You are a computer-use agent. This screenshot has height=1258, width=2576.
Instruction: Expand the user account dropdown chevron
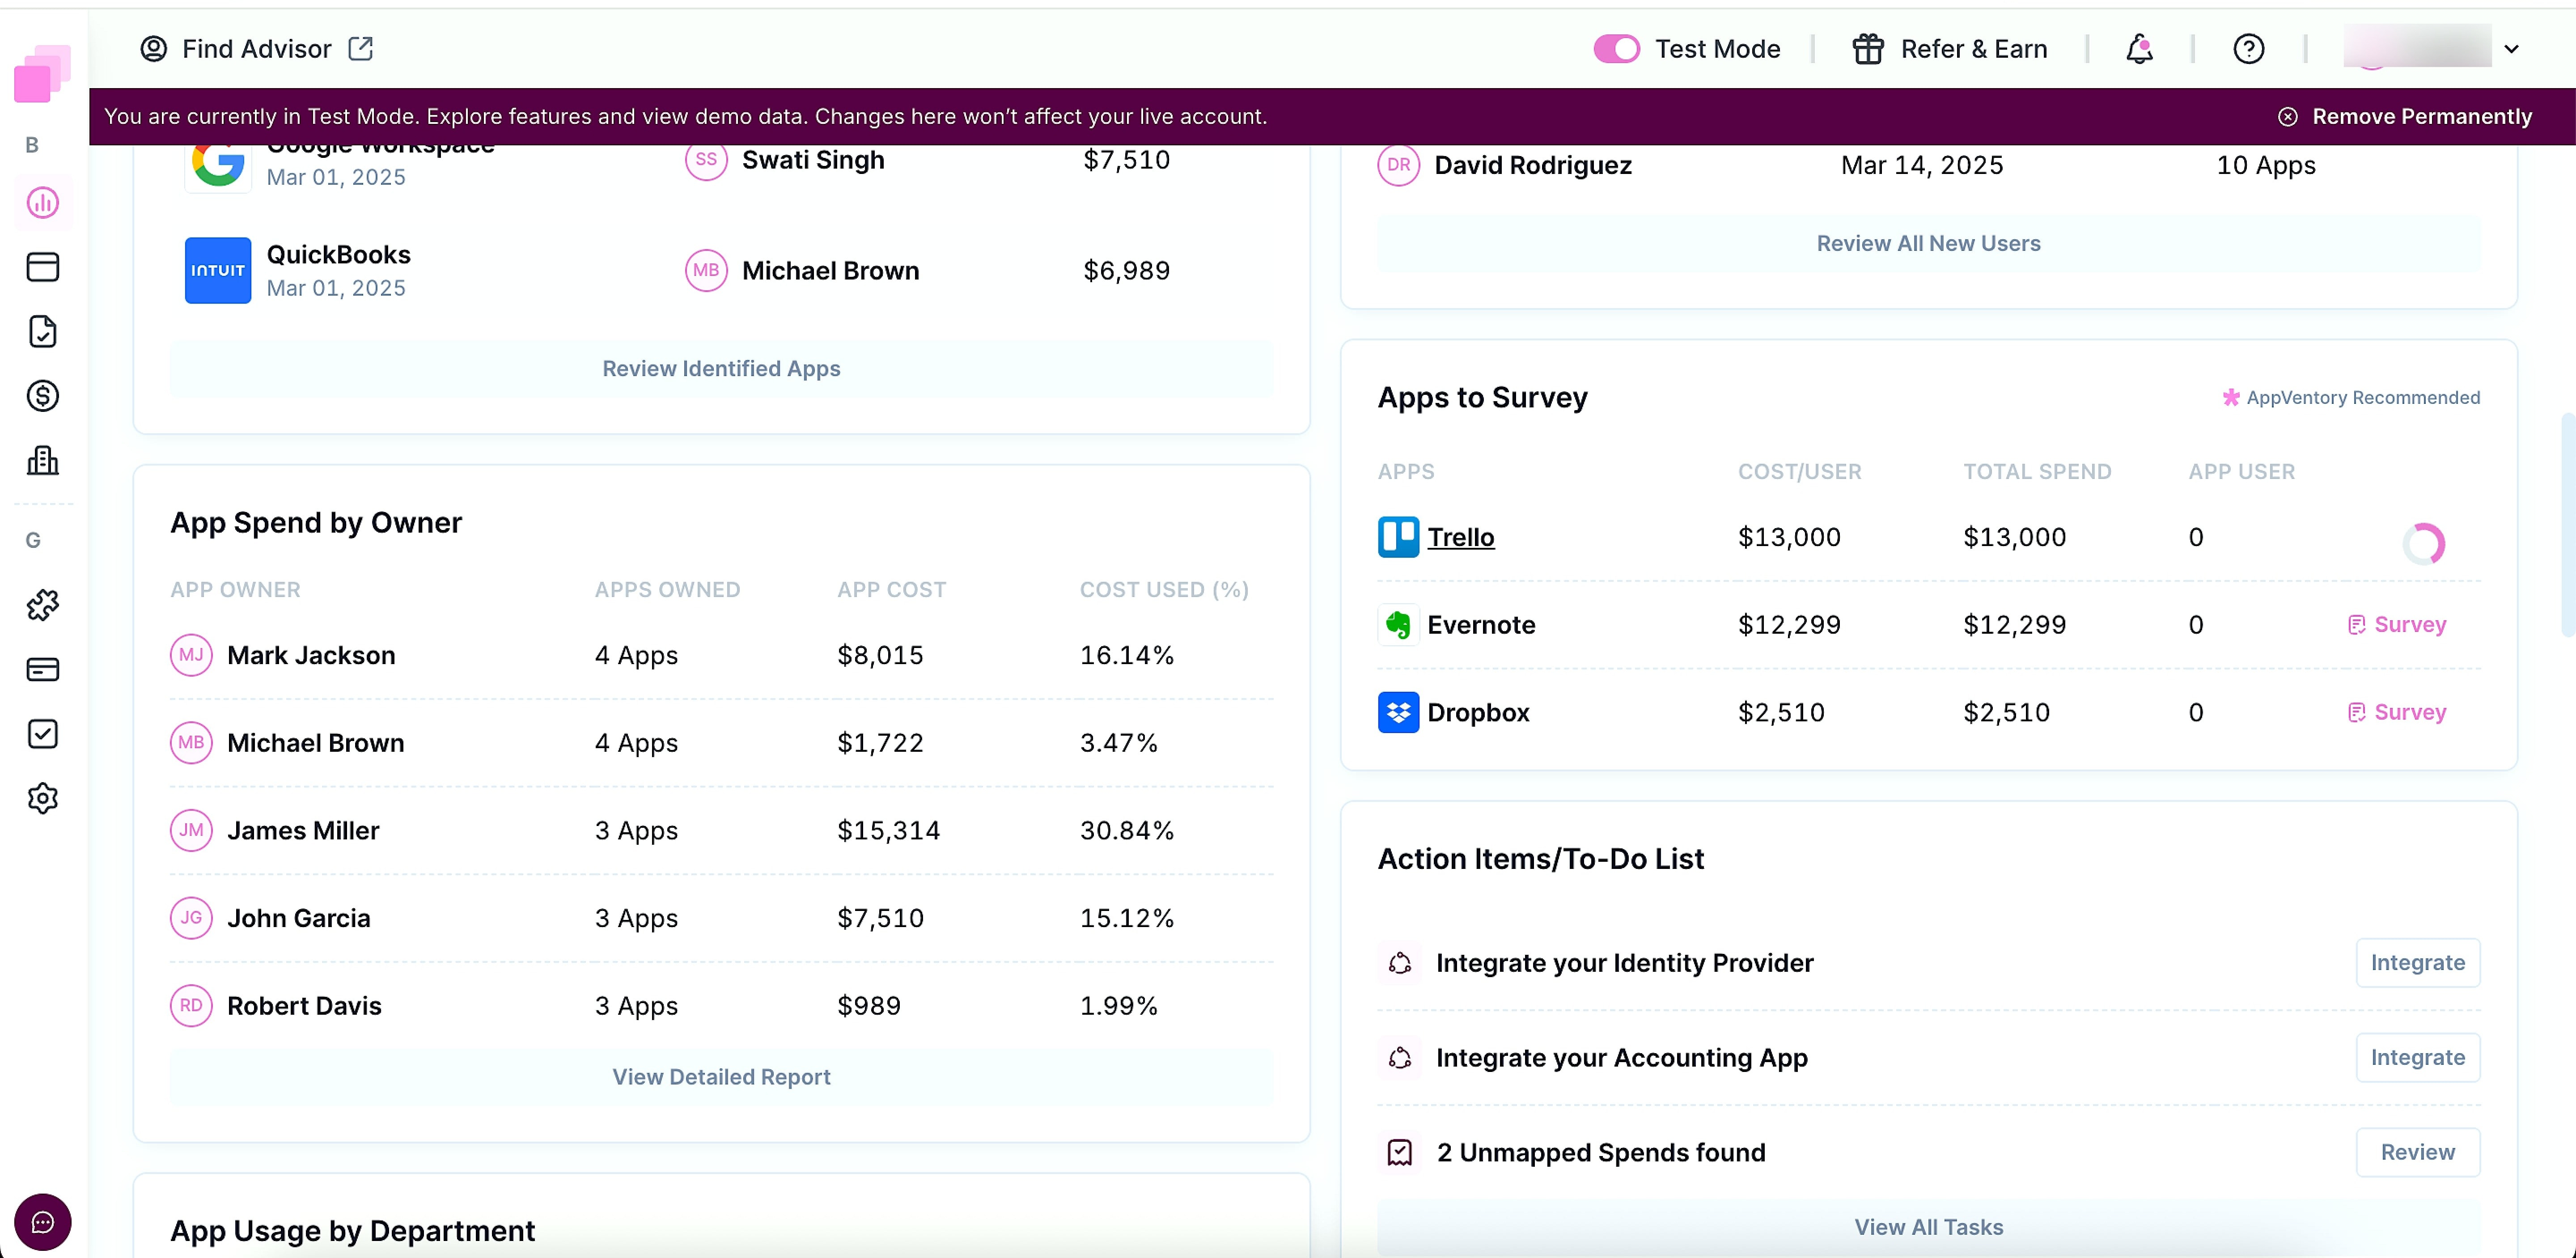2511,49
